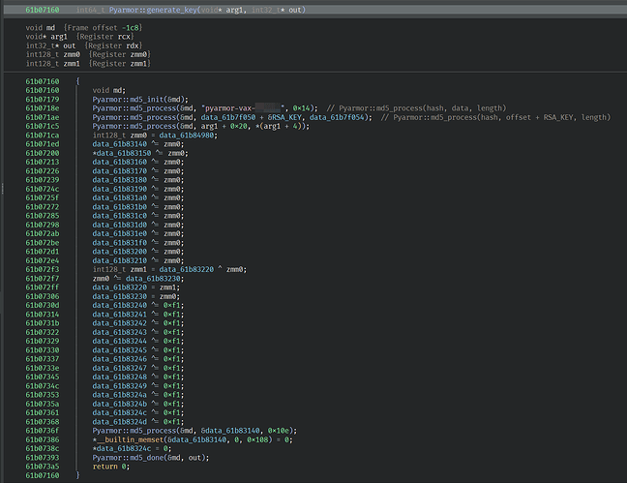The width and height of the screenshot is (627, 483).
Task: Click the "offset + RSA_KEY, length" comment
Action: [558, 117]
